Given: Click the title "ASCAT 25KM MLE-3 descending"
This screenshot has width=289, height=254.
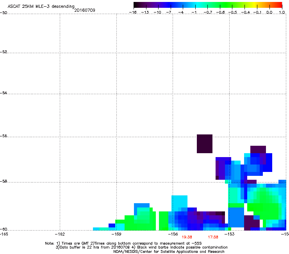Looking at the screenshot, I should [x=41, y=6].
